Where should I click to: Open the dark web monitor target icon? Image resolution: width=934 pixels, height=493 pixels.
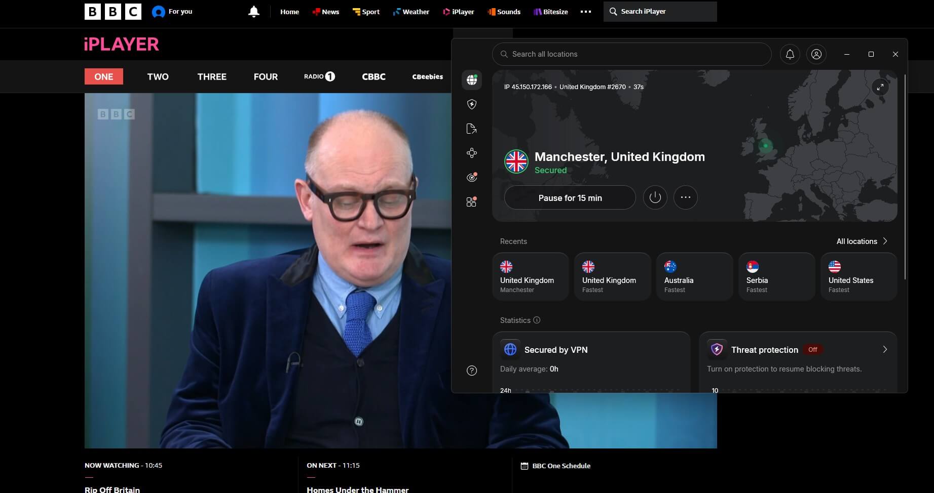click(472, 177)
